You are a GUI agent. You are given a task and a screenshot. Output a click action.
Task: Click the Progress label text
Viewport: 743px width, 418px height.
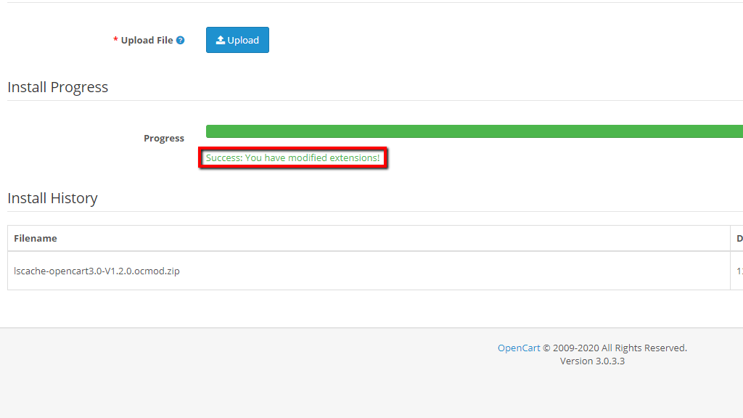(x=164, y=138)
